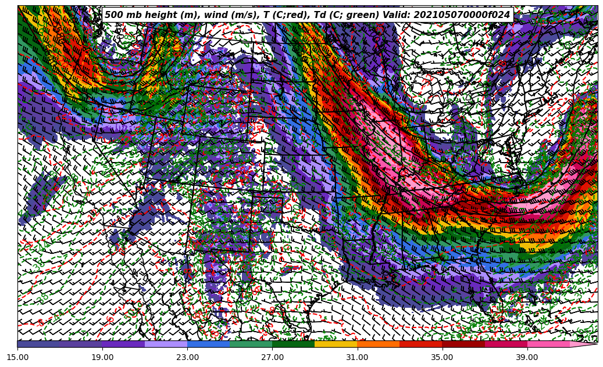Click the yellow swatch on the colorbar
The image size is (603, 367).
tap(336, 344)
